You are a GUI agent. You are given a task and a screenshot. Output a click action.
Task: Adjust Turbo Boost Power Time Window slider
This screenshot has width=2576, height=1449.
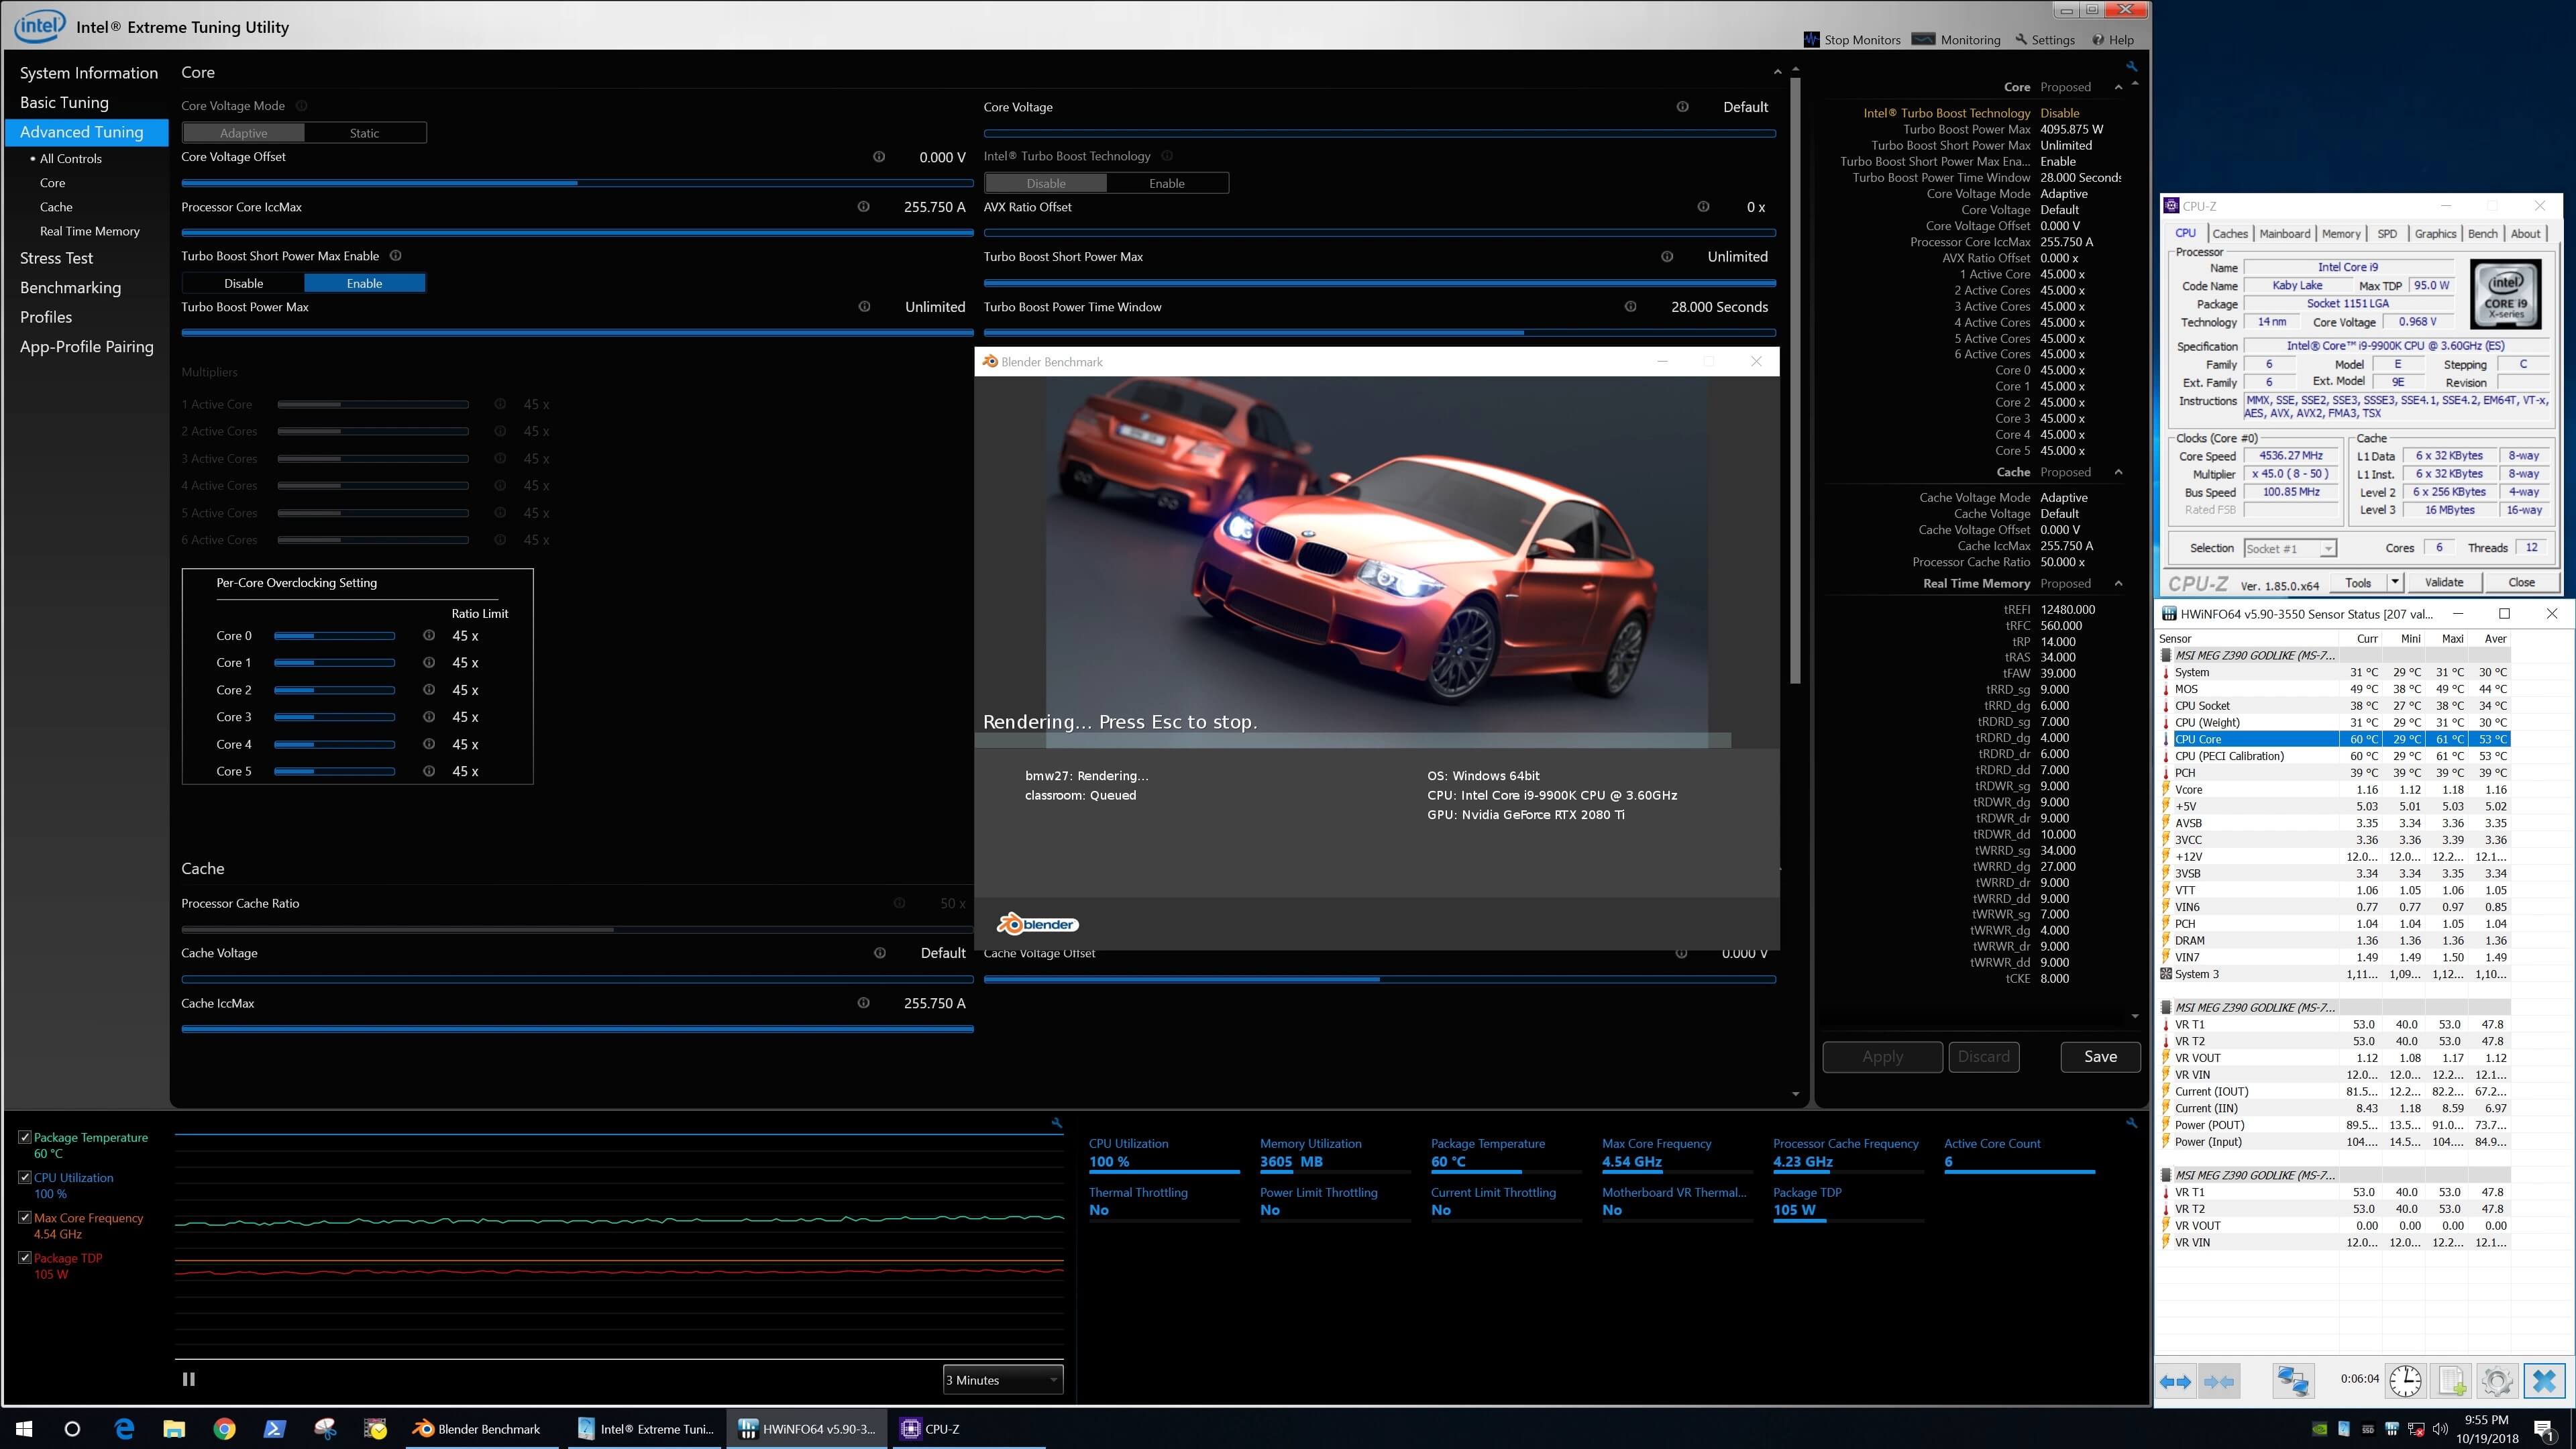point(1380,333)
